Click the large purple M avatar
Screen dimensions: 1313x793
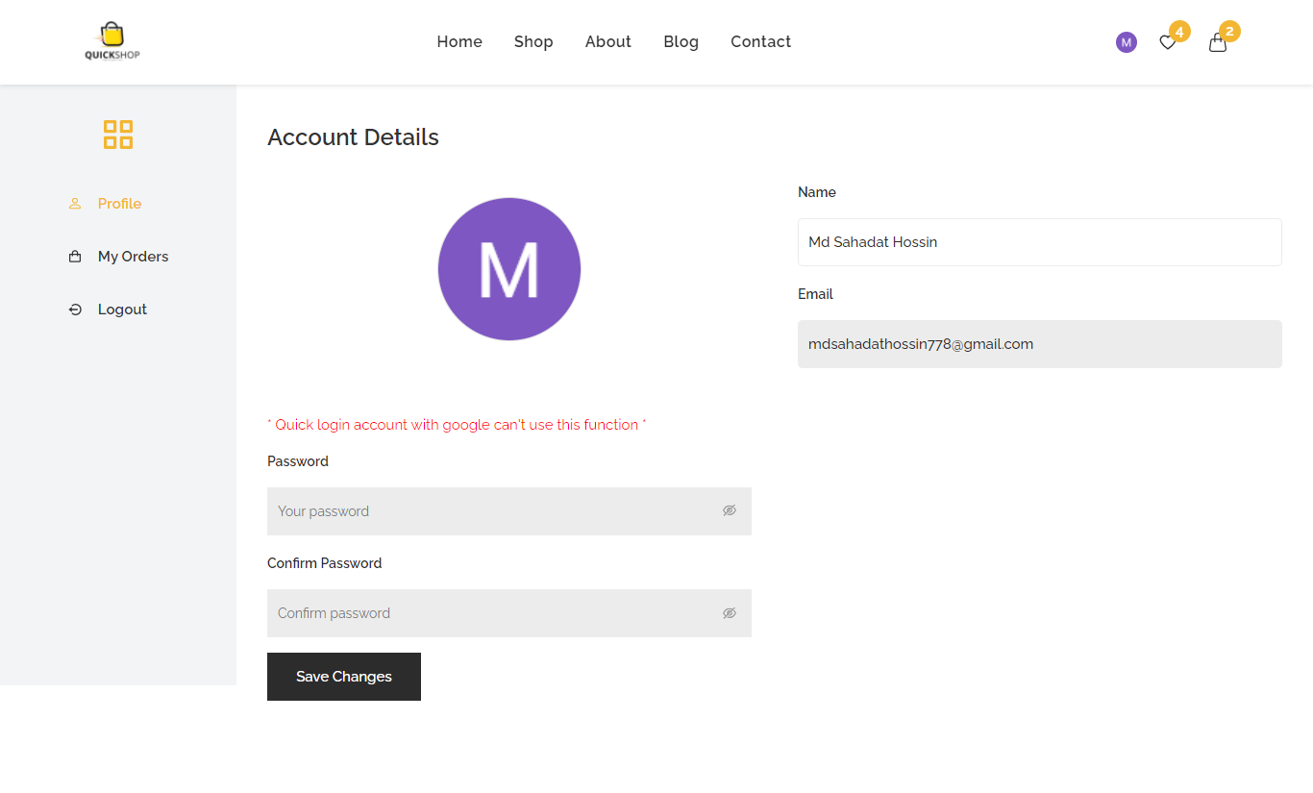point(509,269)
